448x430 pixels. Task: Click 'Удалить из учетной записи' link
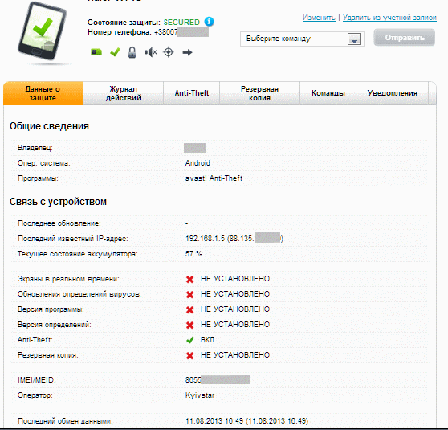click(389, 18)
